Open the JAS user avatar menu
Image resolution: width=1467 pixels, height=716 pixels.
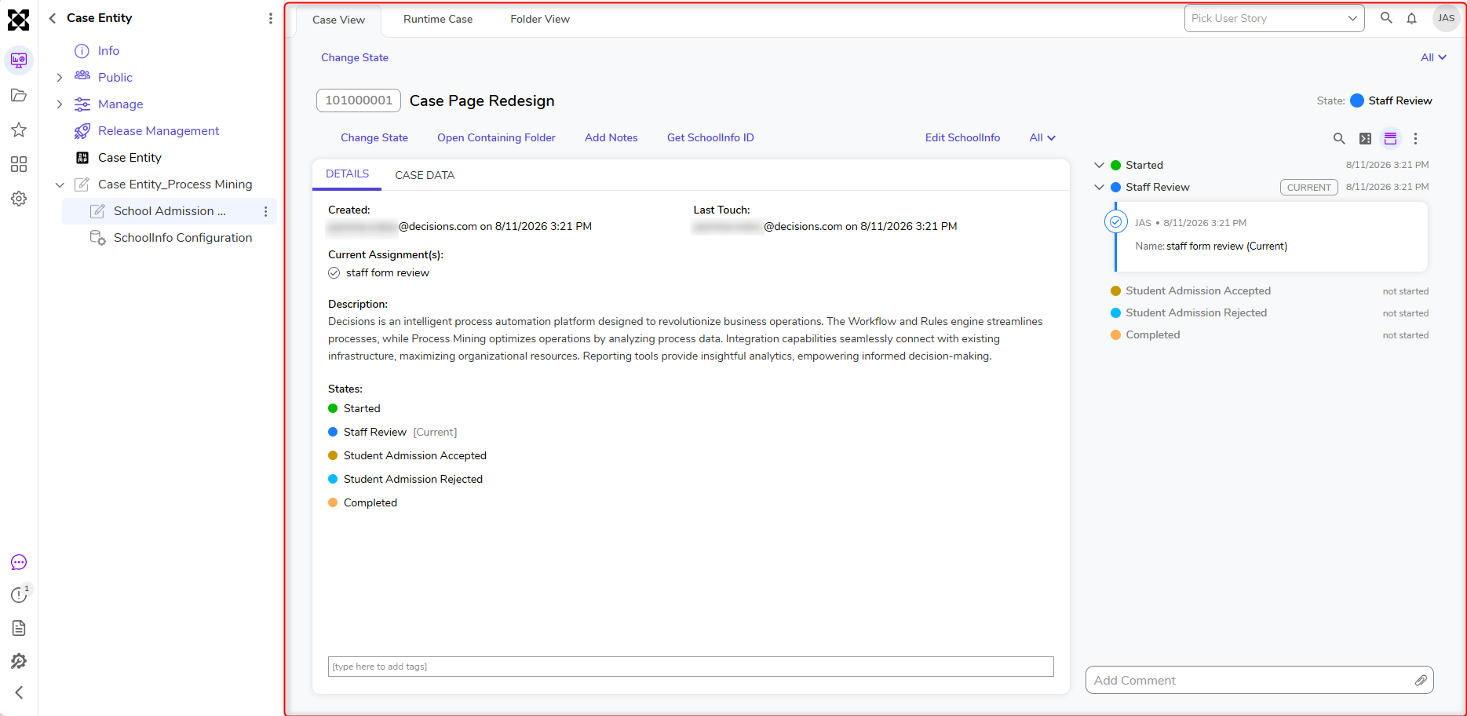(x=1446, y=18)
